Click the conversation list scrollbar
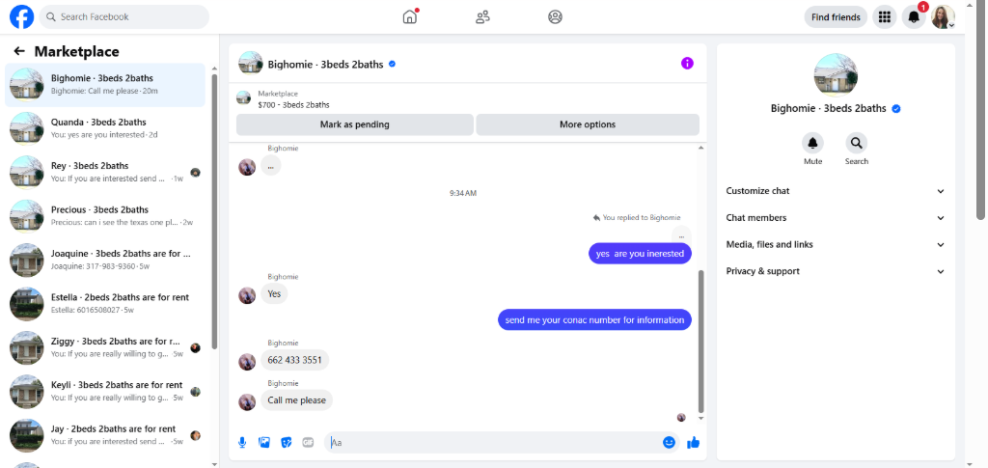 pos(214,211)
